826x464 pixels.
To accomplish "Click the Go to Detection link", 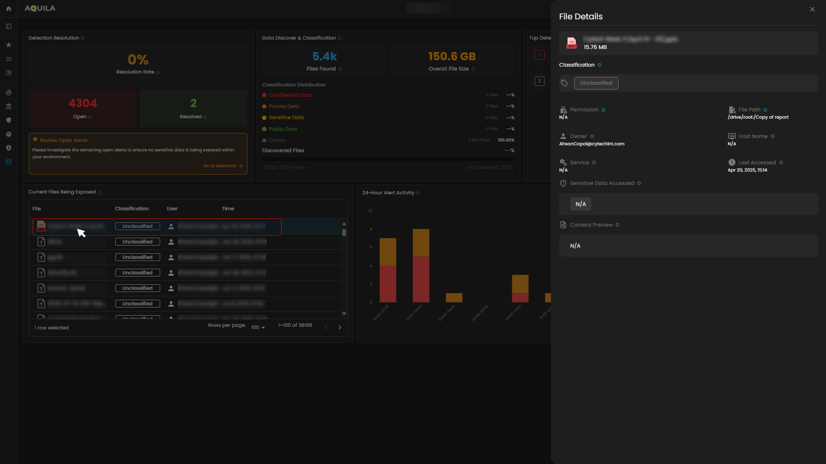I will click(223, 166).
